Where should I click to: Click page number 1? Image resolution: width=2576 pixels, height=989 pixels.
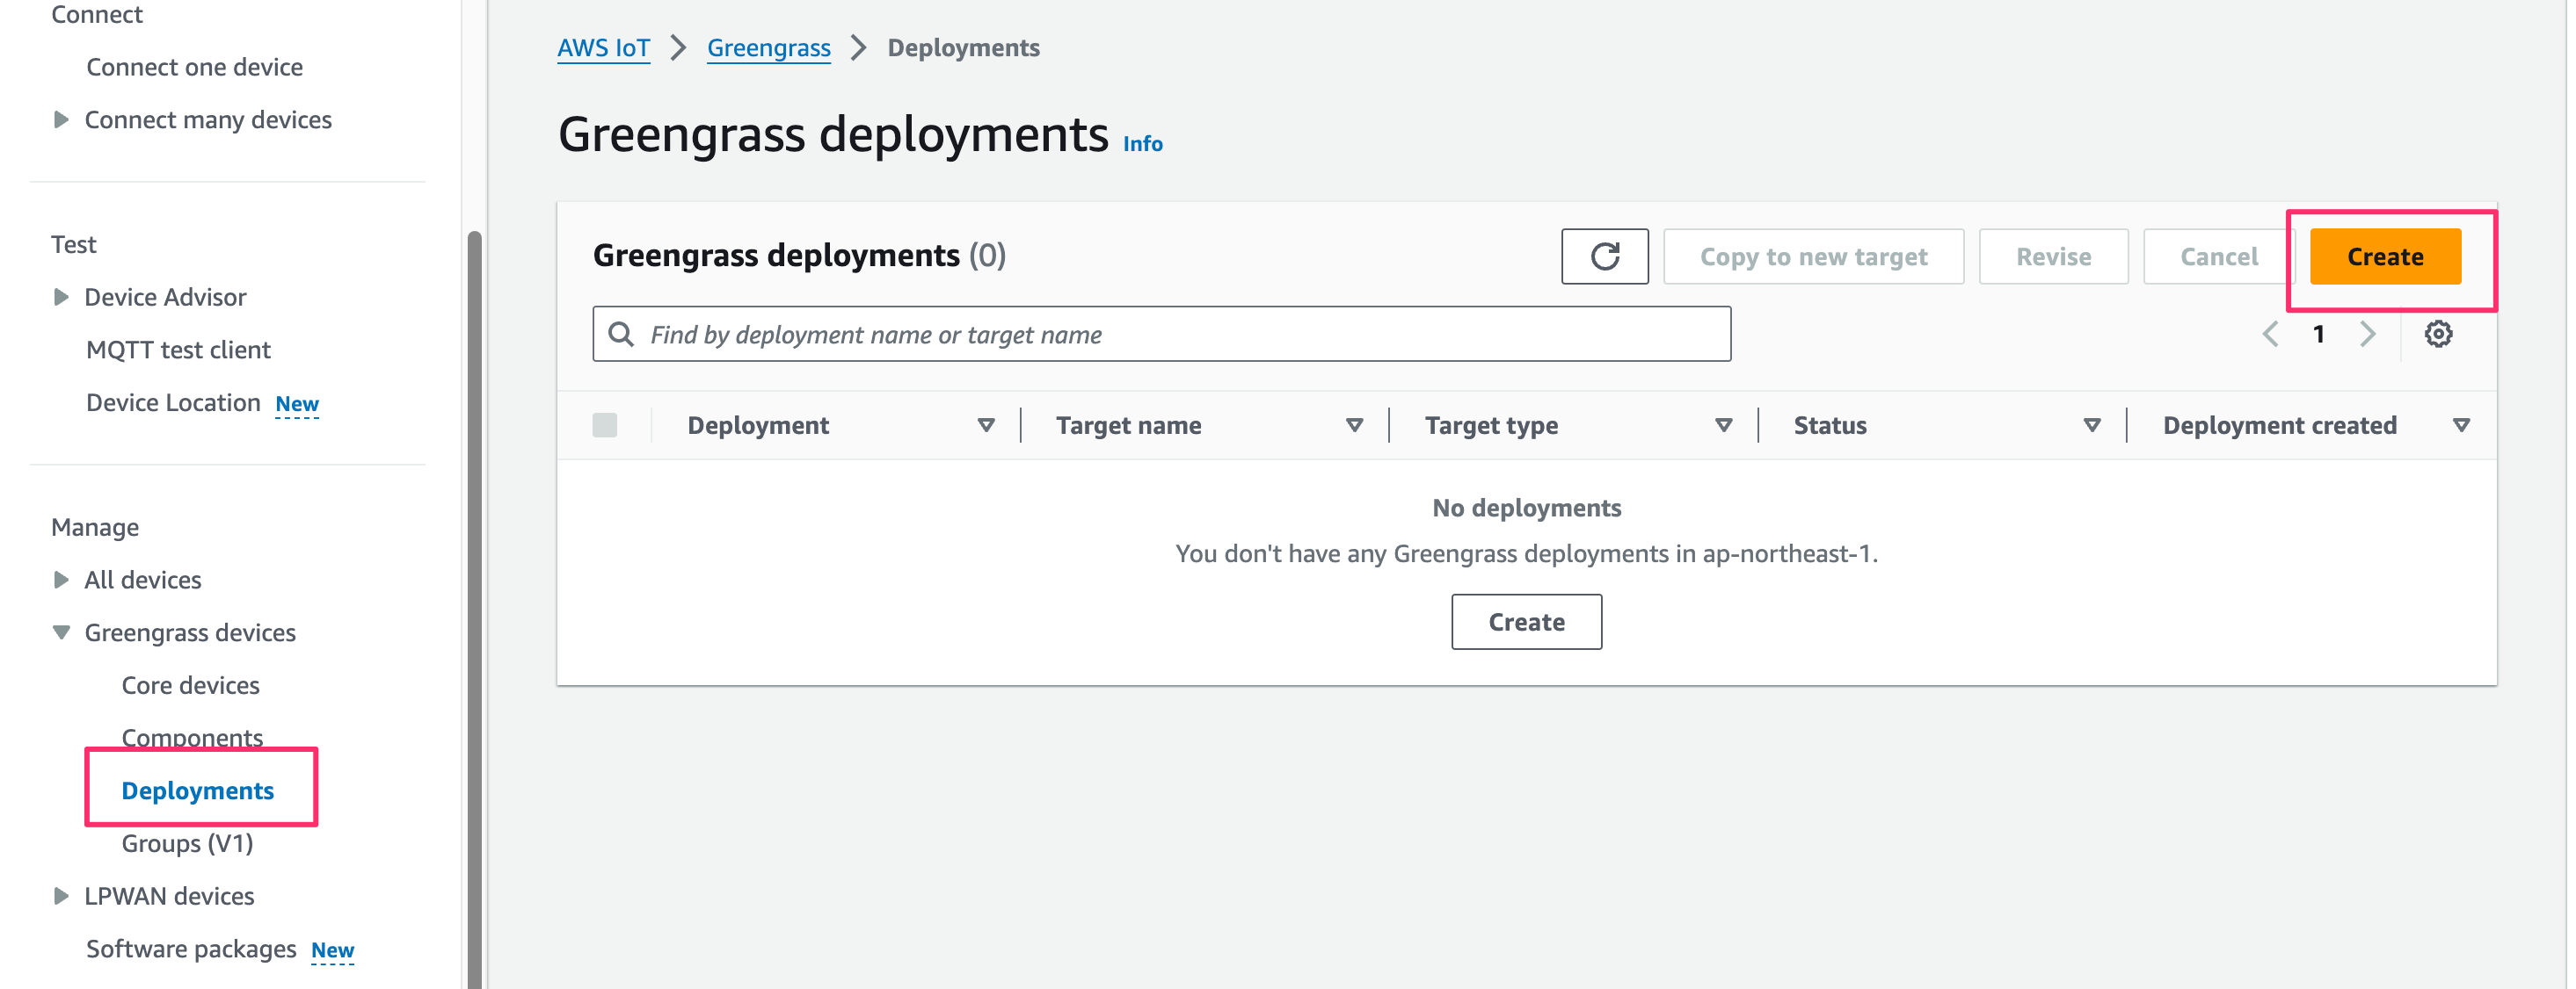point(2318,334)
